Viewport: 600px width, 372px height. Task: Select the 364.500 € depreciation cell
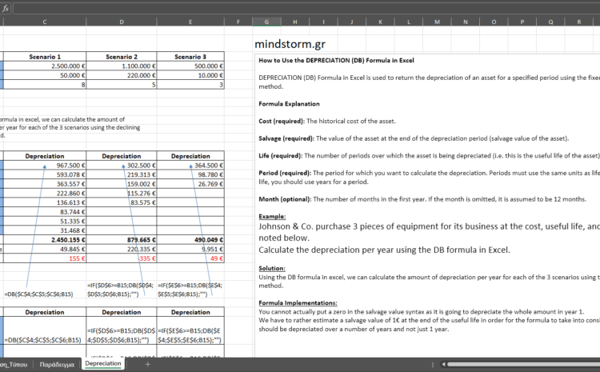click(190, 166)
